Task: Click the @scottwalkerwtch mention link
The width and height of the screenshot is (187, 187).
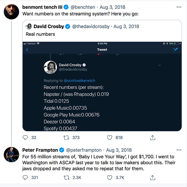Action: pos(80,81)
